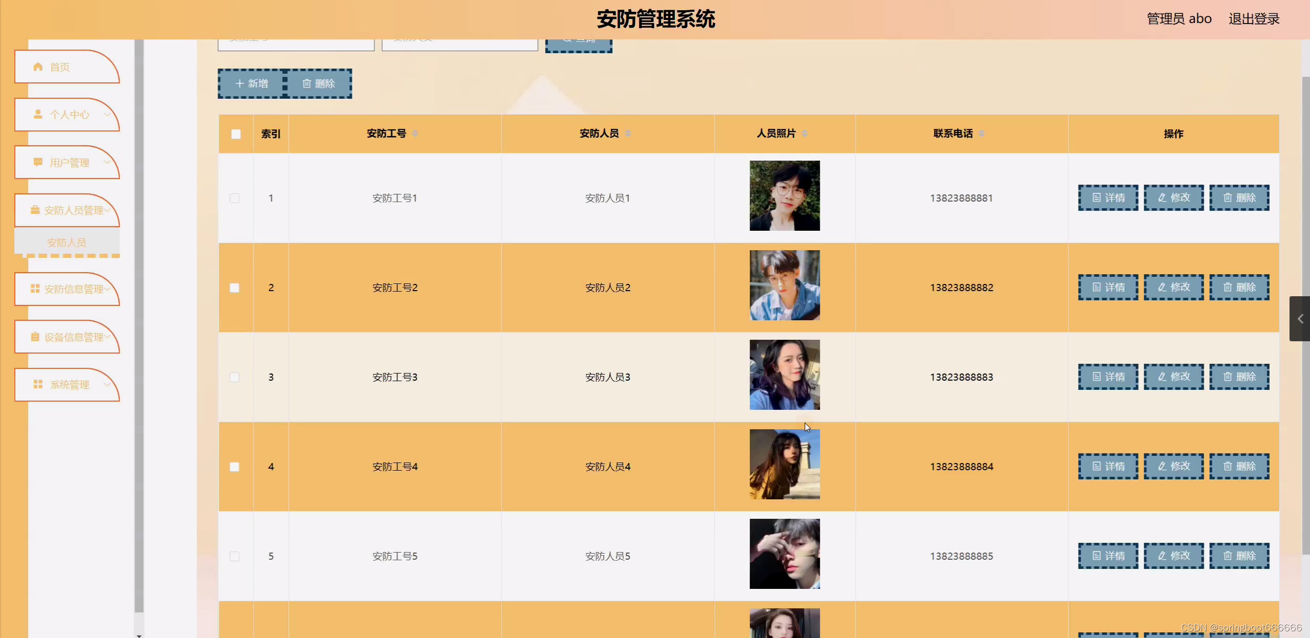
Task: Open the 安防人员 submenu item
Action: tap(67, 242)
